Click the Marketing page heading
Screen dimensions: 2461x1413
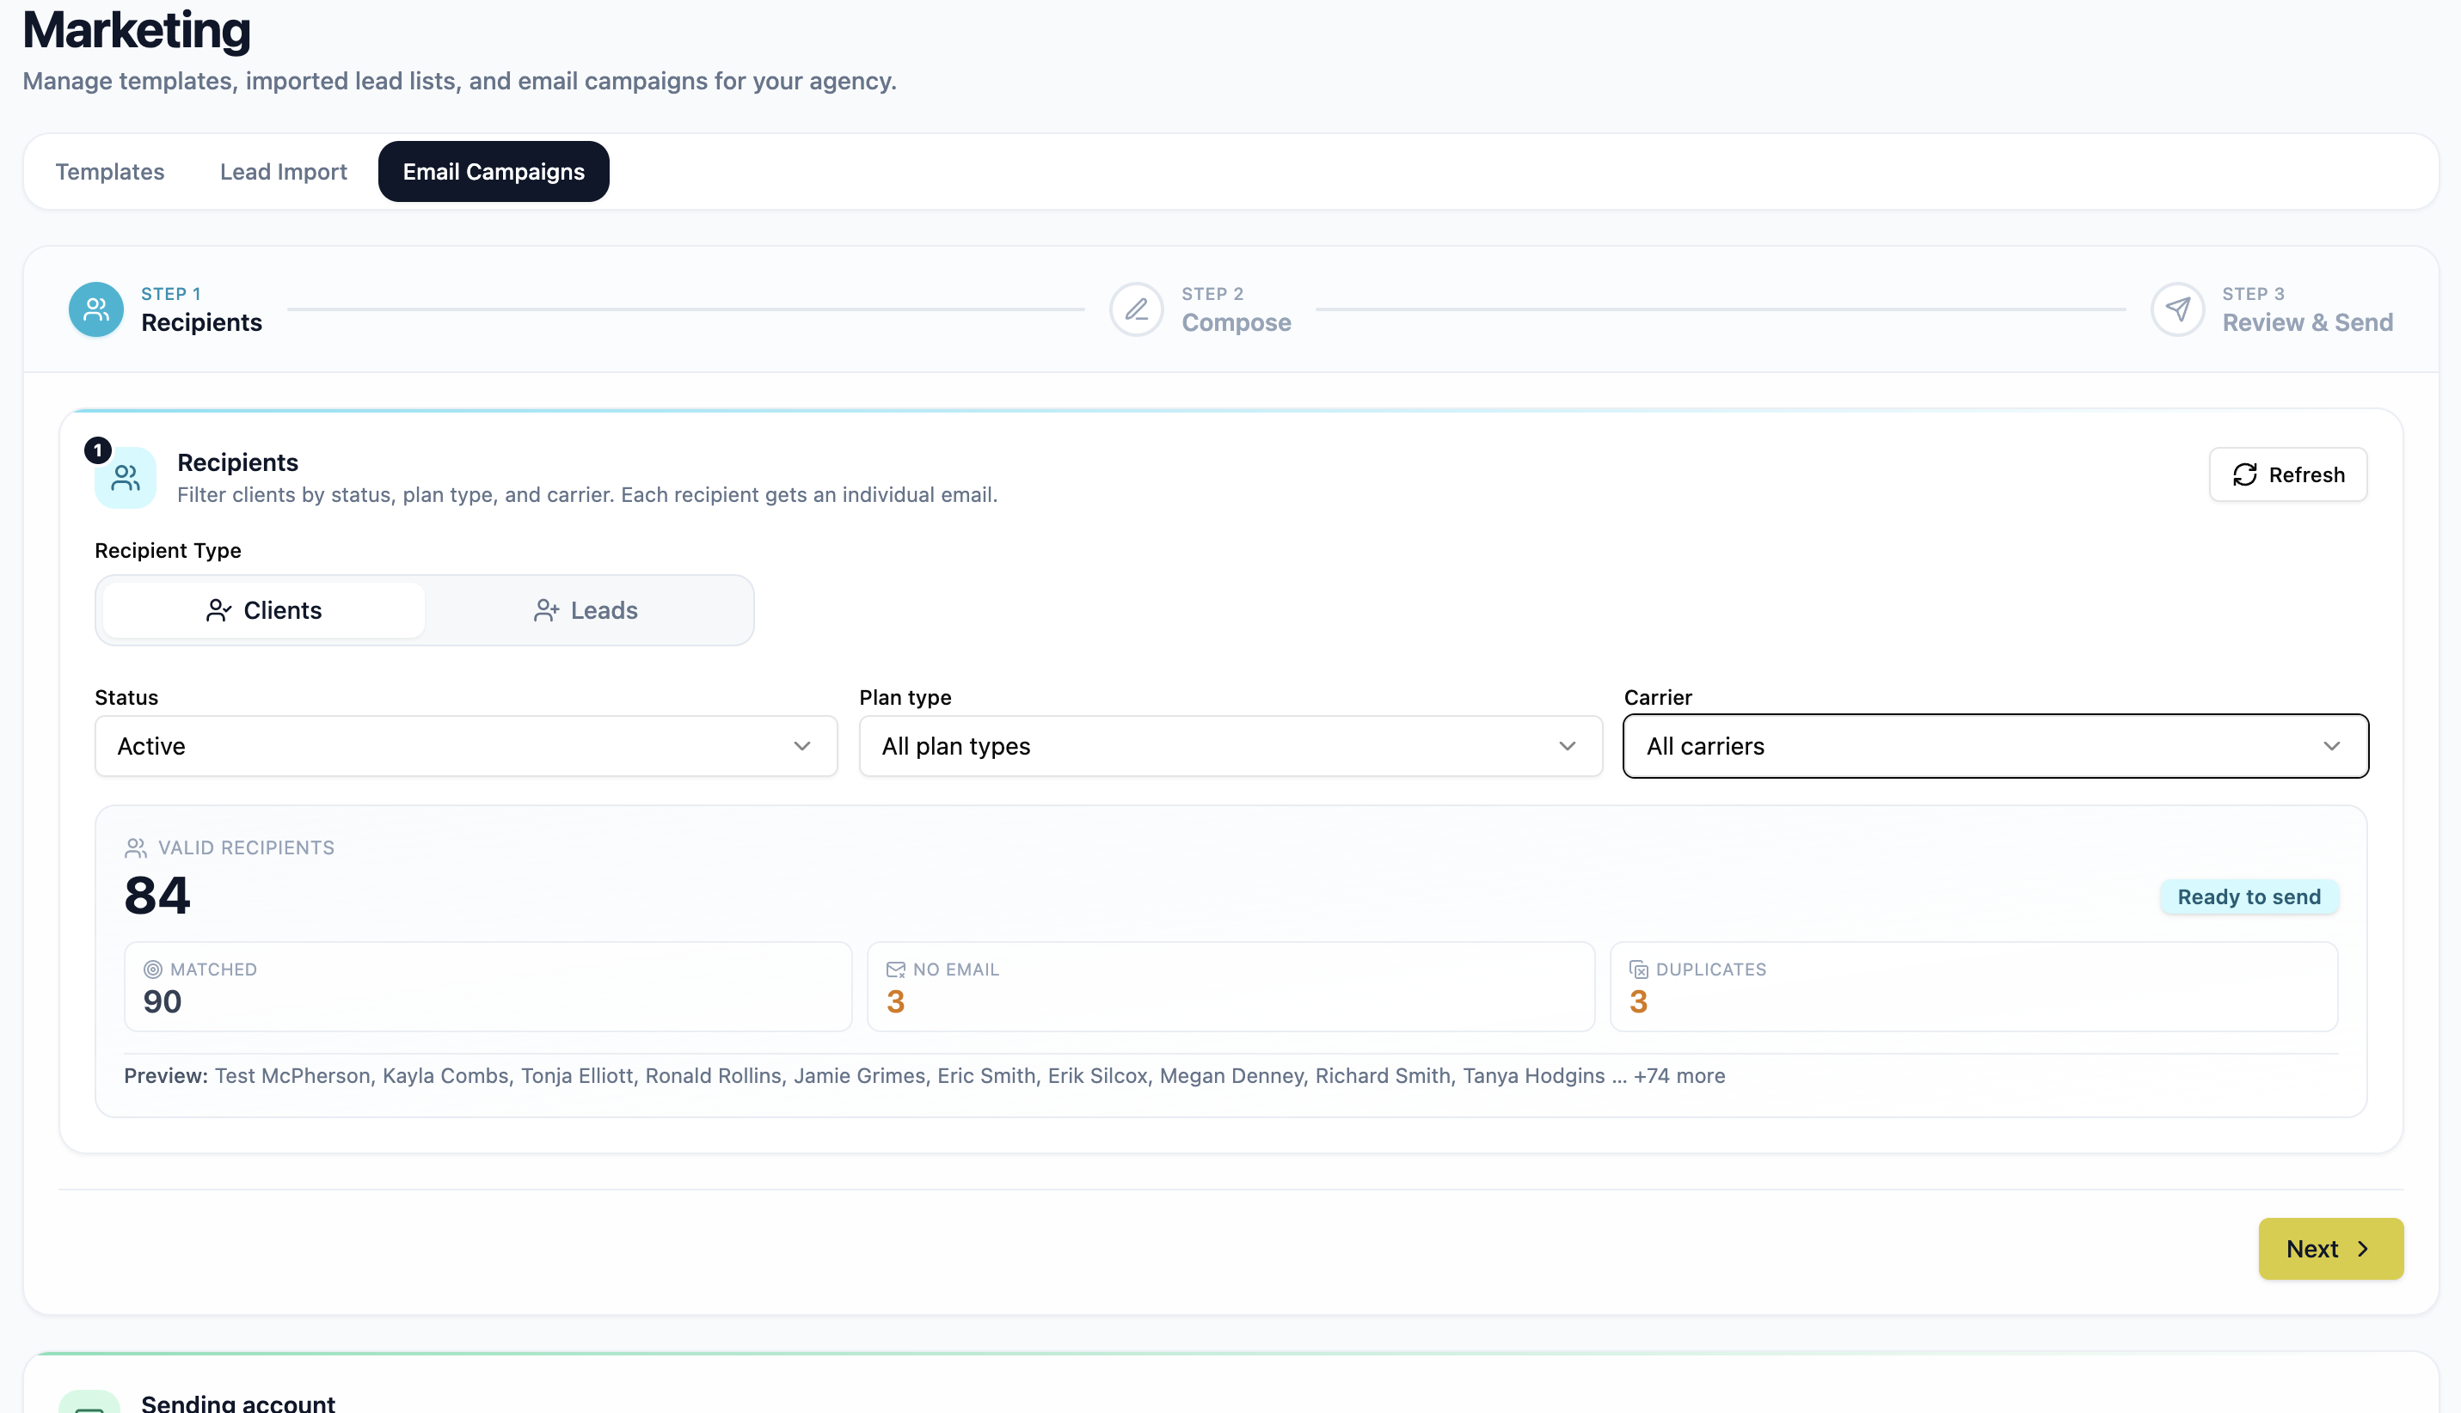(137, 30)
